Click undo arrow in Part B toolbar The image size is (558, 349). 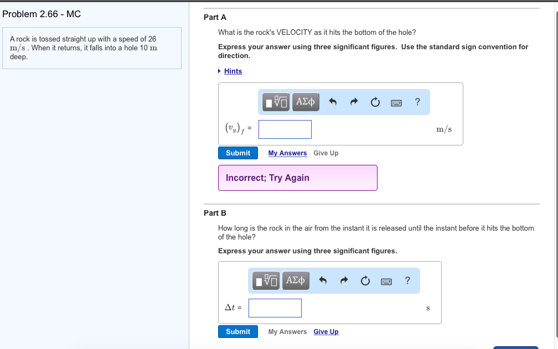[x=323, y=281]
